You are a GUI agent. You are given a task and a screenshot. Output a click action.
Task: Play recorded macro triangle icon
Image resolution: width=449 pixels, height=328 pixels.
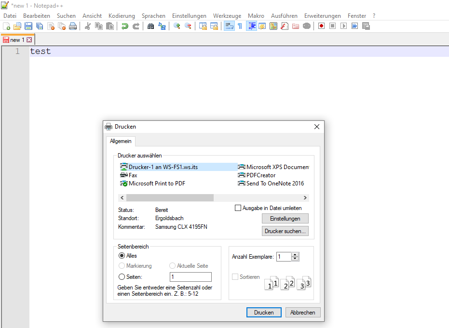343,26
